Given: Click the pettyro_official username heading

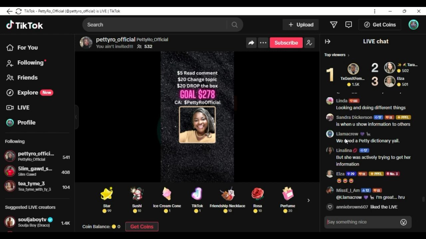Looking at the screenshot, I should [x=115, y=40].
